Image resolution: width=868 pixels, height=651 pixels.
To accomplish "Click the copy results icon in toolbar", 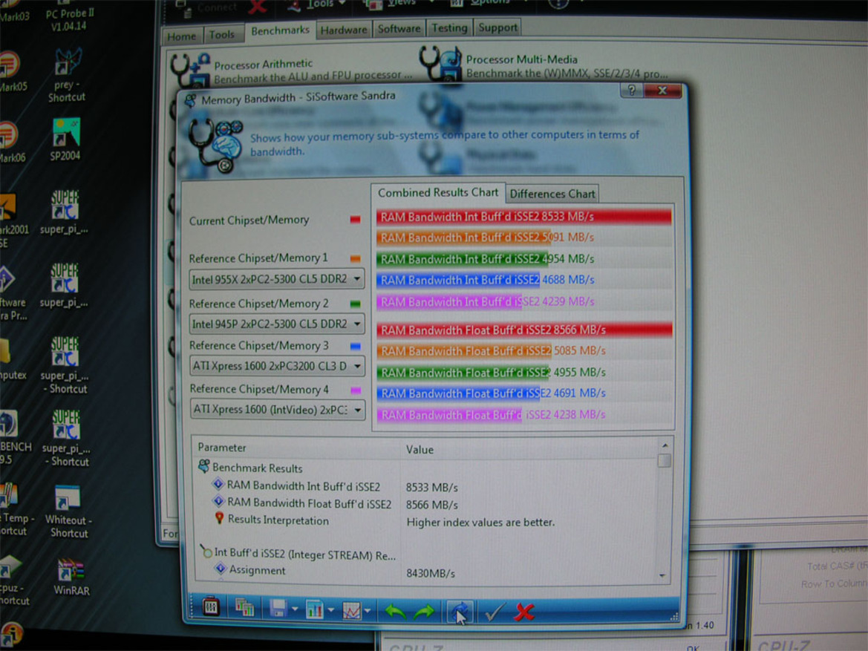I will tap(244, 608).
